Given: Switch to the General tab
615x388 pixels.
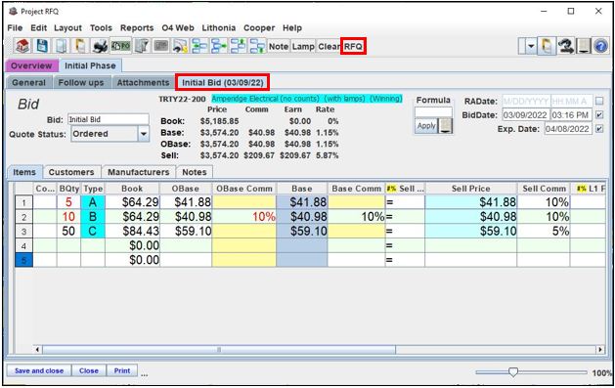Looking at the screenshot, I should pos(28,82).
